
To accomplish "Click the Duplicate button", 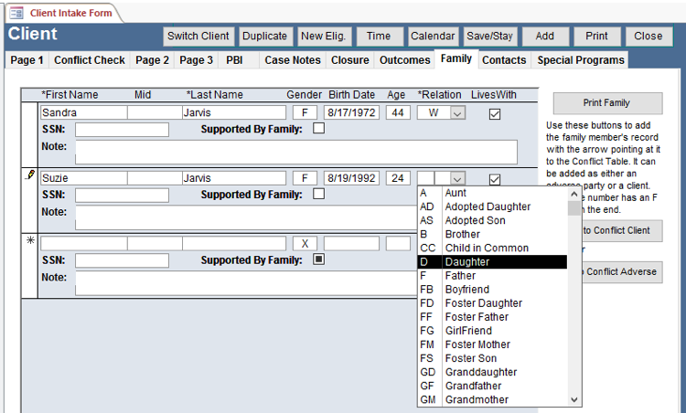I will coord(264,37).
